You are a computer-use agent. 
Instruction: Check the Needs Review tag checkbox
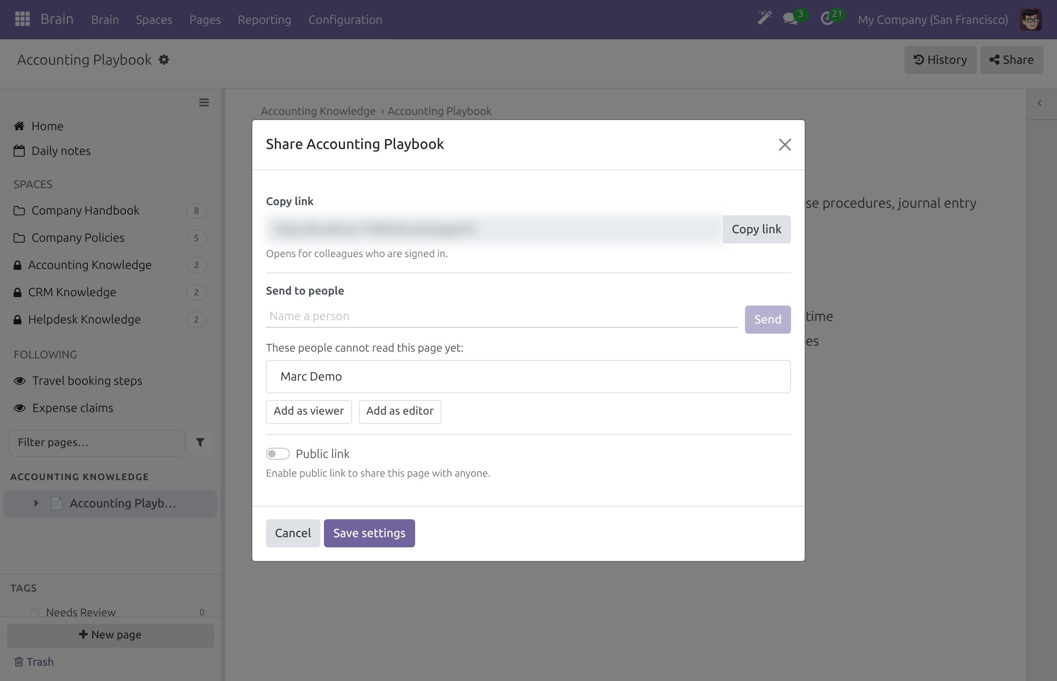35,612
